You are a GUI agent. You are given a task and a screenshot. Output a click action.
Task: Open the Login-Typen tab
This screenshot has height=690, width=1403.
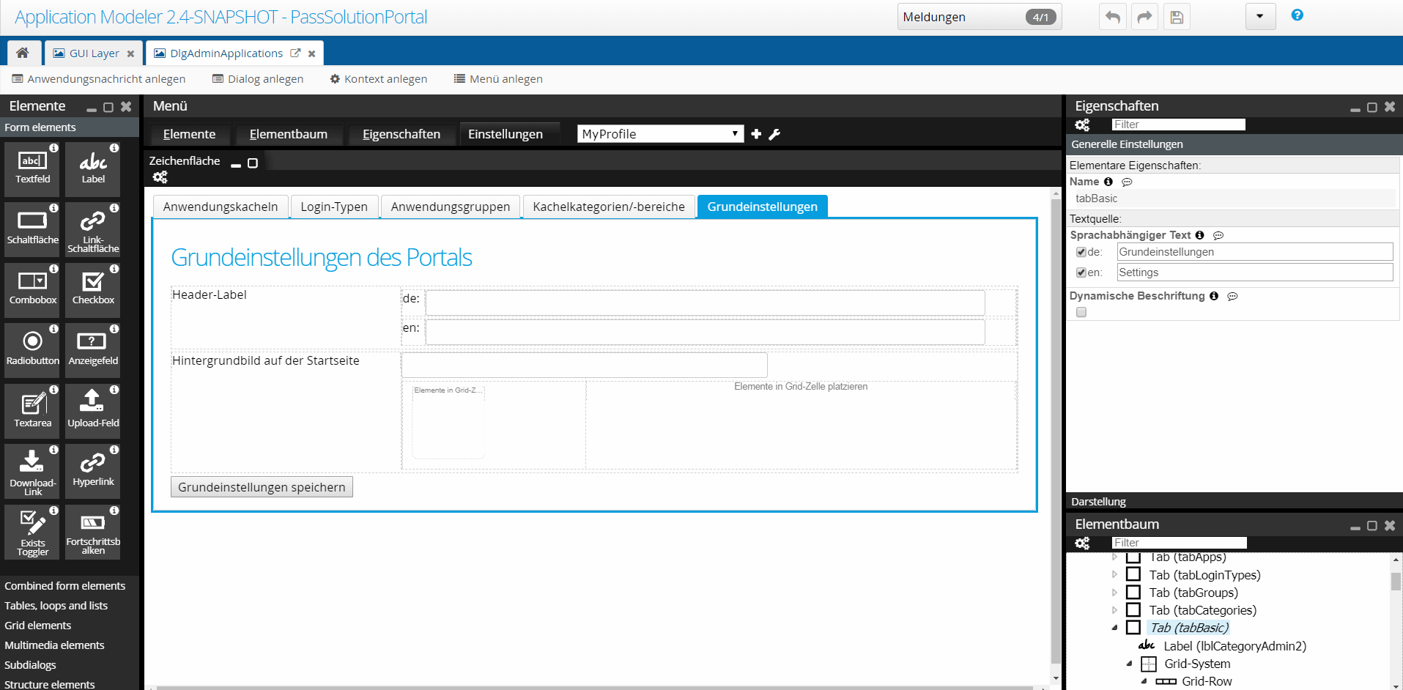(334, 207)
